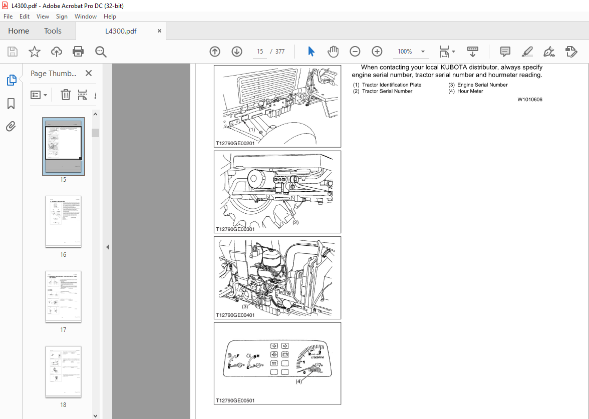The image size is (589, 419).
Task: Click the figure labeled T12790GE00201
Action: pos(277,106)
